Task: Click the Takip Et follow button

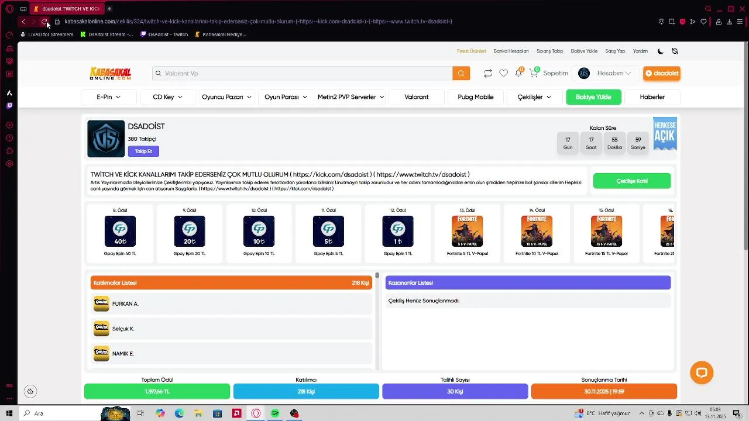Action: pyautogui.click(x=143, y=151)
